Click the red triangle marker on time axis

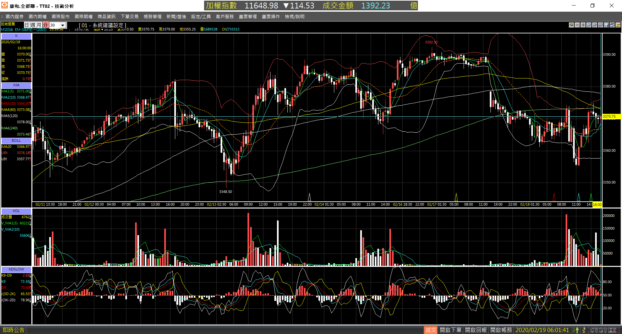tap(554, 197)
